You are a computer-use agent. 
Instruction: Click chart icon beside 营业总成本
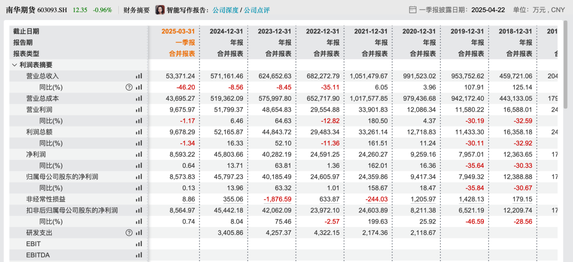(139, 98)
